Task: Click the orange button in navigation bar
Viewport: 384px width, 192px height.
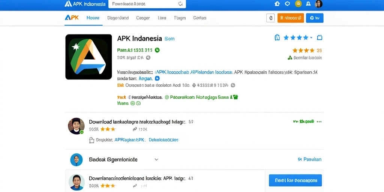Action: [x=291, y=18]
